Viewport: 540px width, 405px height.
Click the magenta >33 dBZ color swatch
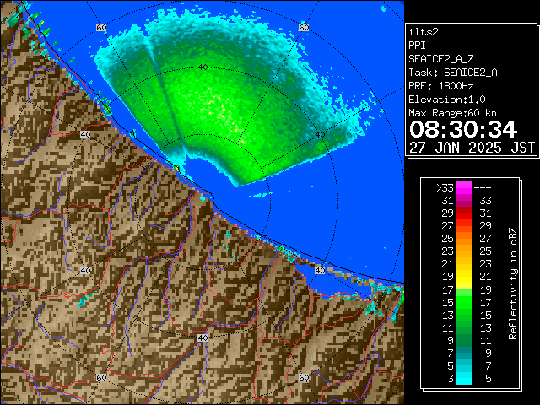pyautogui.click(x=464, y=187)
